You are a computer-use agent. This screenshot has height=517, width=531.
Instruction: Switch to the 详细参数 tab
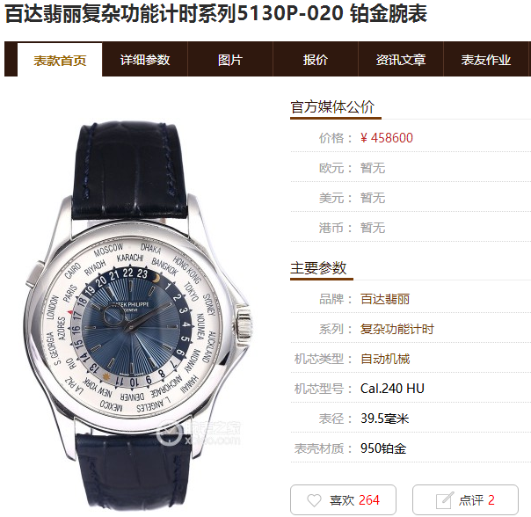click(145, 60)
